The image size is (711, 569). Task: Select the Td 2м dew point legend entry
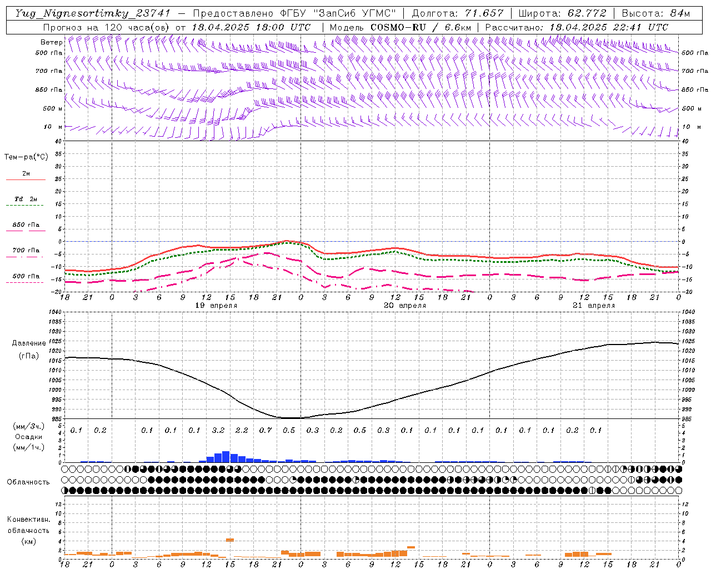(26, 199)
